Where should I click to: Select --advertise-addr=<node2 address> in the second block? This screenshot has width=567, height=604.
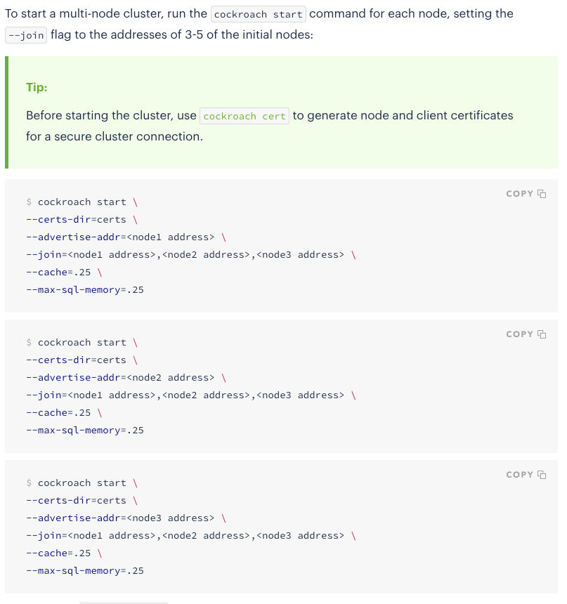click(122, 377)
